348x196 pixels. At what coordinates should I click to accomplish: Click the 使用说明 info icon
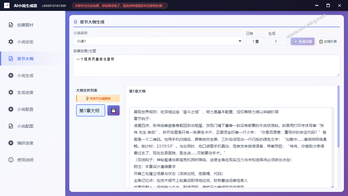(x=11, y=160)
